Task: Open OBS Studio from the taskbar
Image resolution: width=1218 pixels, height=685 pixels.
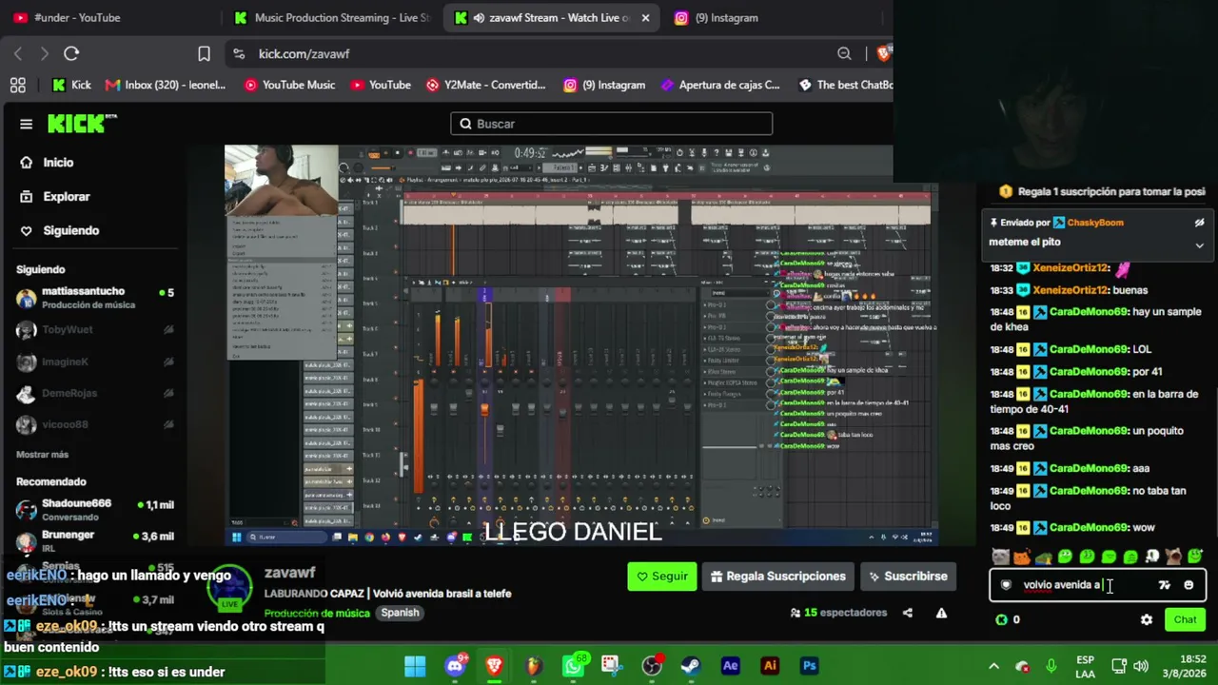Action: (652, 666)
